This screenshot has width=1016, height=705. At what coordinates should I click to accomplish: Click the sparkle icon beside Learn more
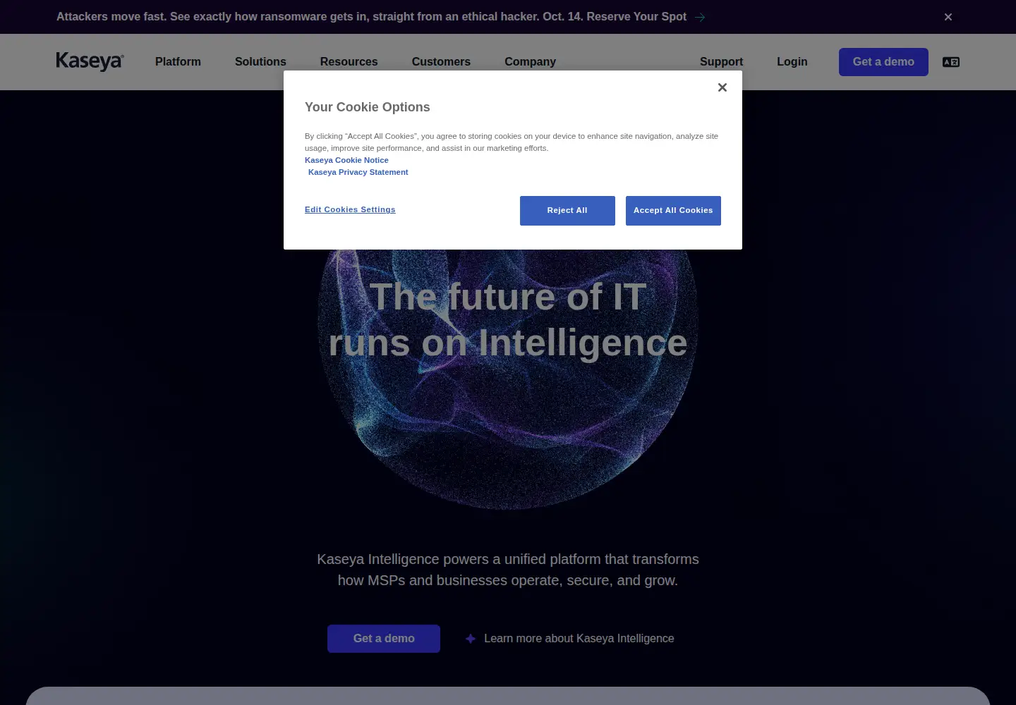pyautogui.click(x=471, y=639)
